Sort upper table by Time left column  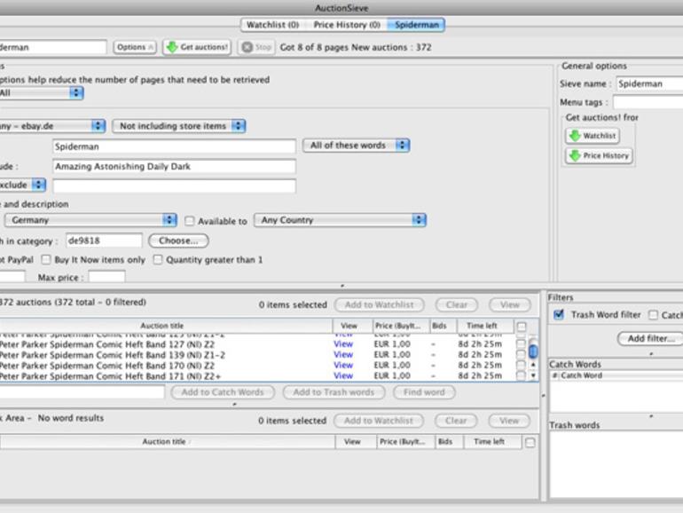click(x=485, y=326)
